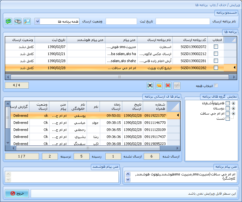242x202 pixels.
Task: Check the box for row SGSD139002072
Action: 216,47
